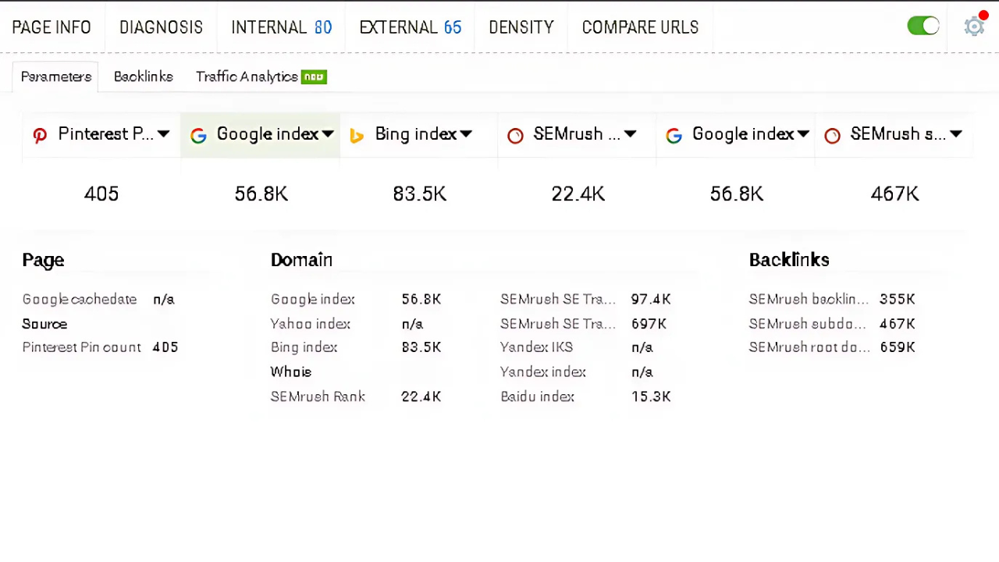Open the fifth column Google index dropdown arrow
Viewport: 999px width, 562px height.
point(803,134)
